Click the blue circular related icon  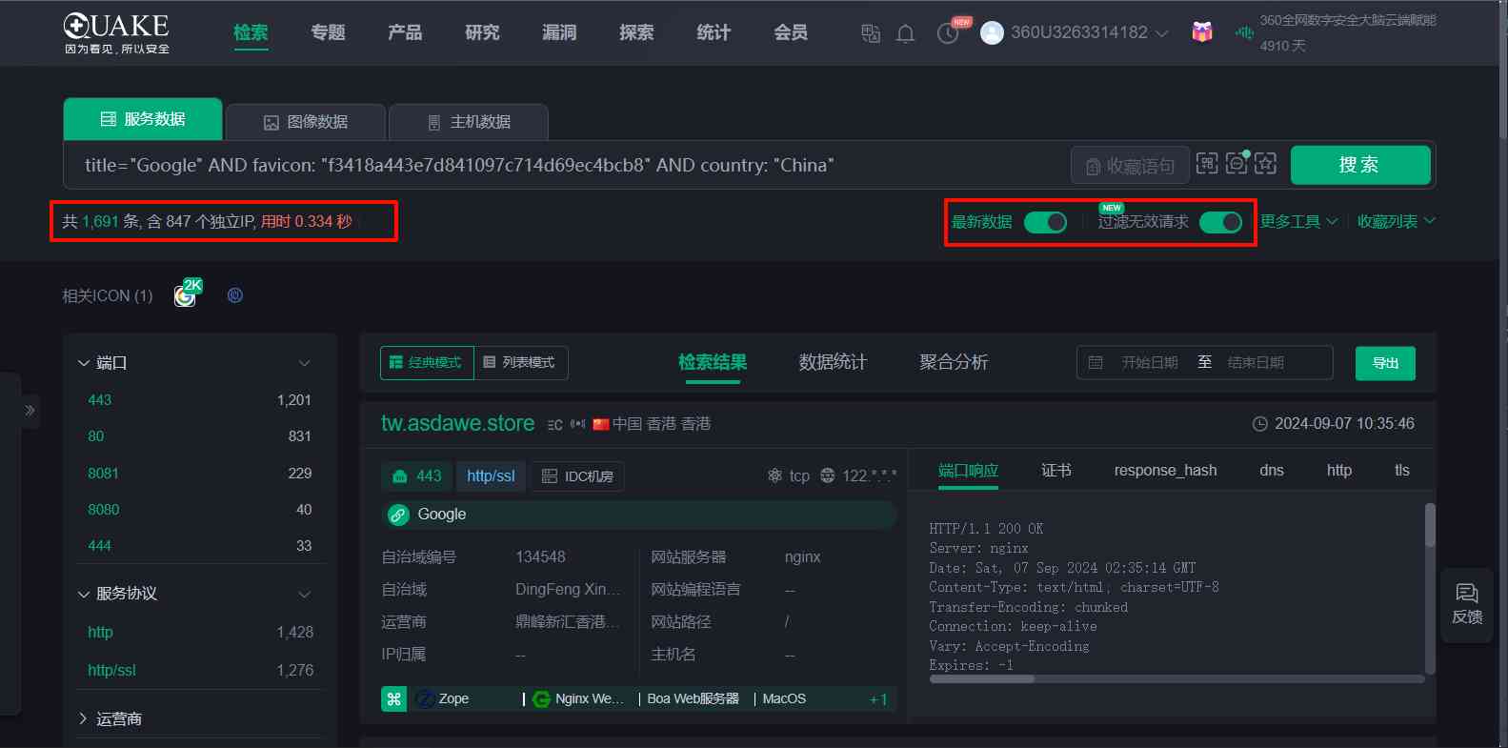pyautogui.click(x=235, y=295)
